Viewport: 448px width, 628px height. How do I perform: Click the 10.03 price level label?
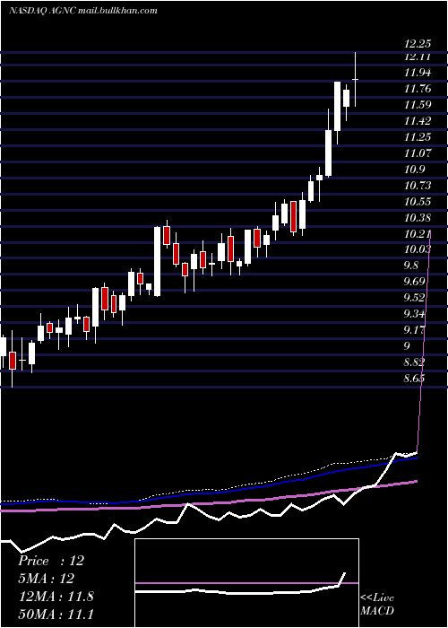coord(418,249)
